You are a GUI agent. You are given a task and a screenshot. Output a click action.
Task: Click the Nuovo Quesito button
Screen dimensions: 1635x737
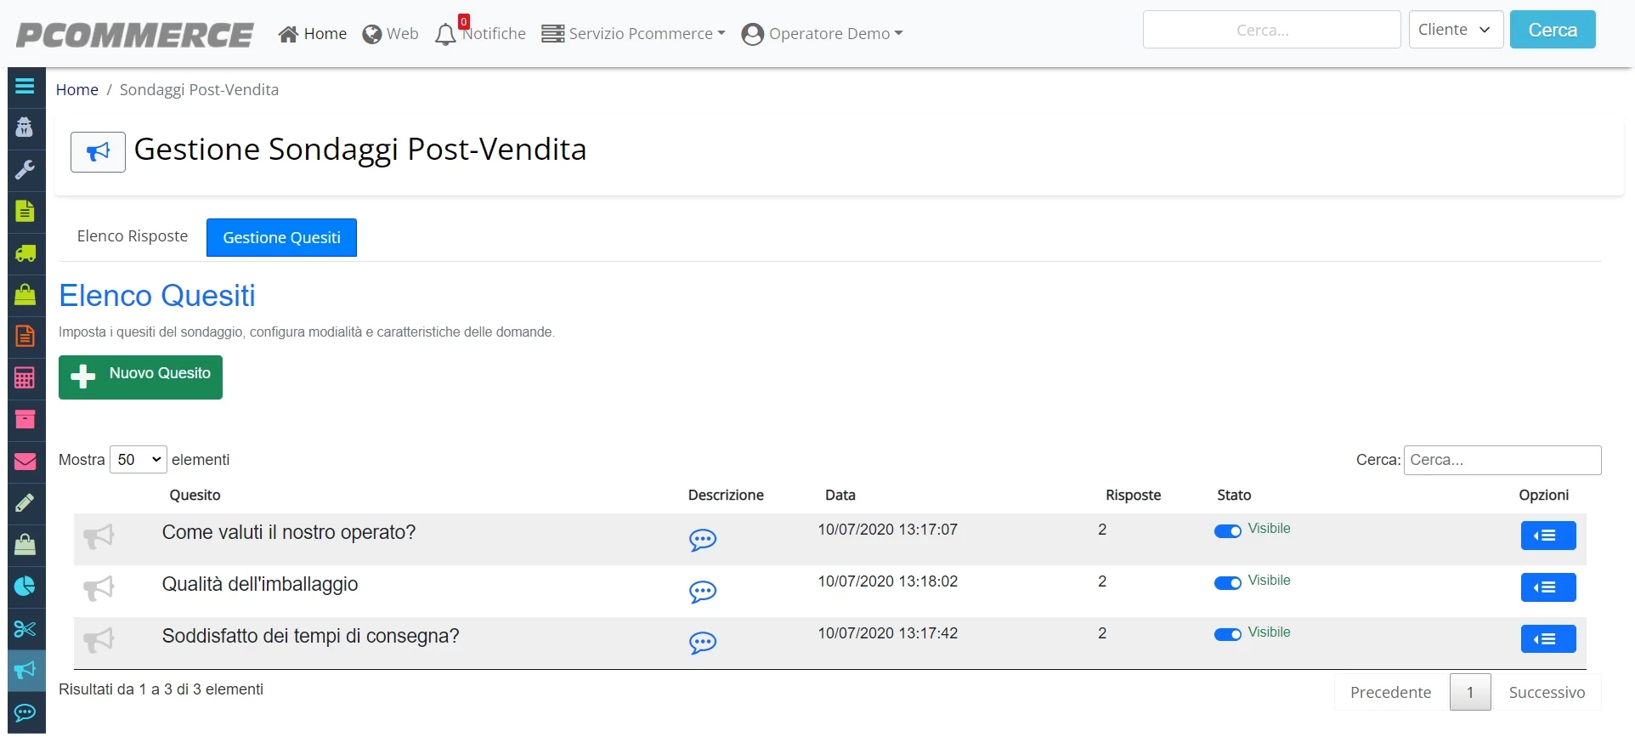[140, 377]
